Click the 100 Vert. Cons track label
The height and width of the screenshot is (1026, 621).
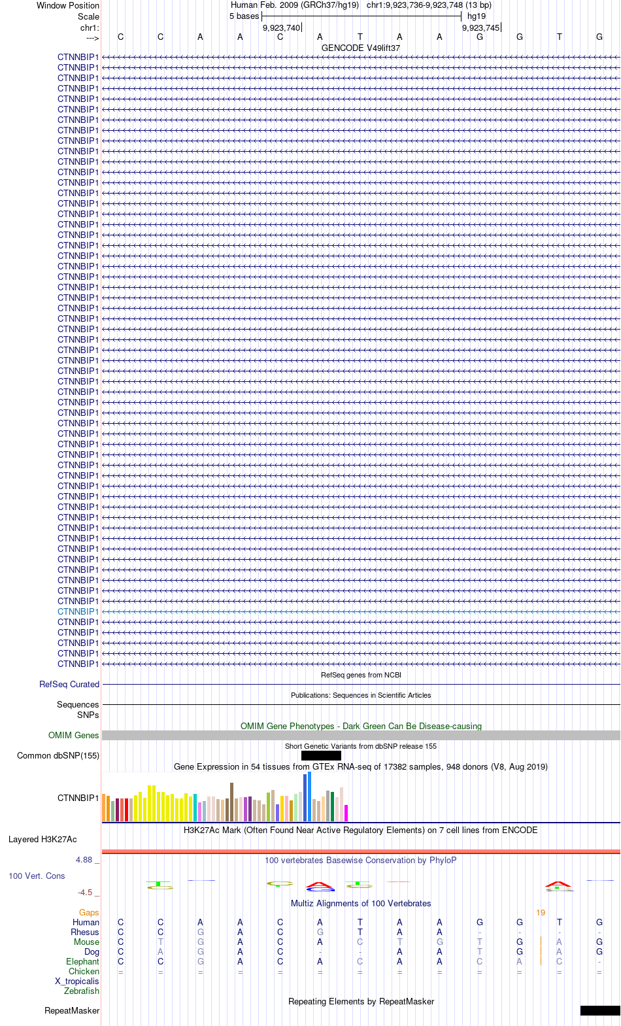pyautogui.click(x=37, y=876)
